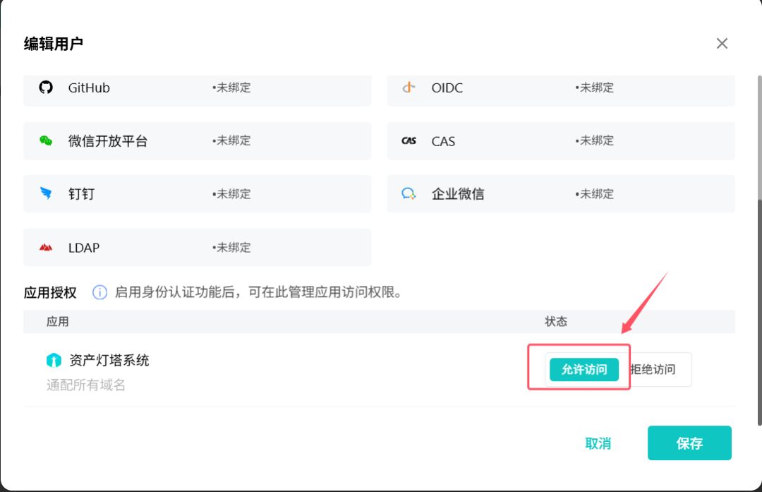Click the 资产灯塔系统 application icon
The height and width of the screenshot is (492, 762).
tap(52, 360)
